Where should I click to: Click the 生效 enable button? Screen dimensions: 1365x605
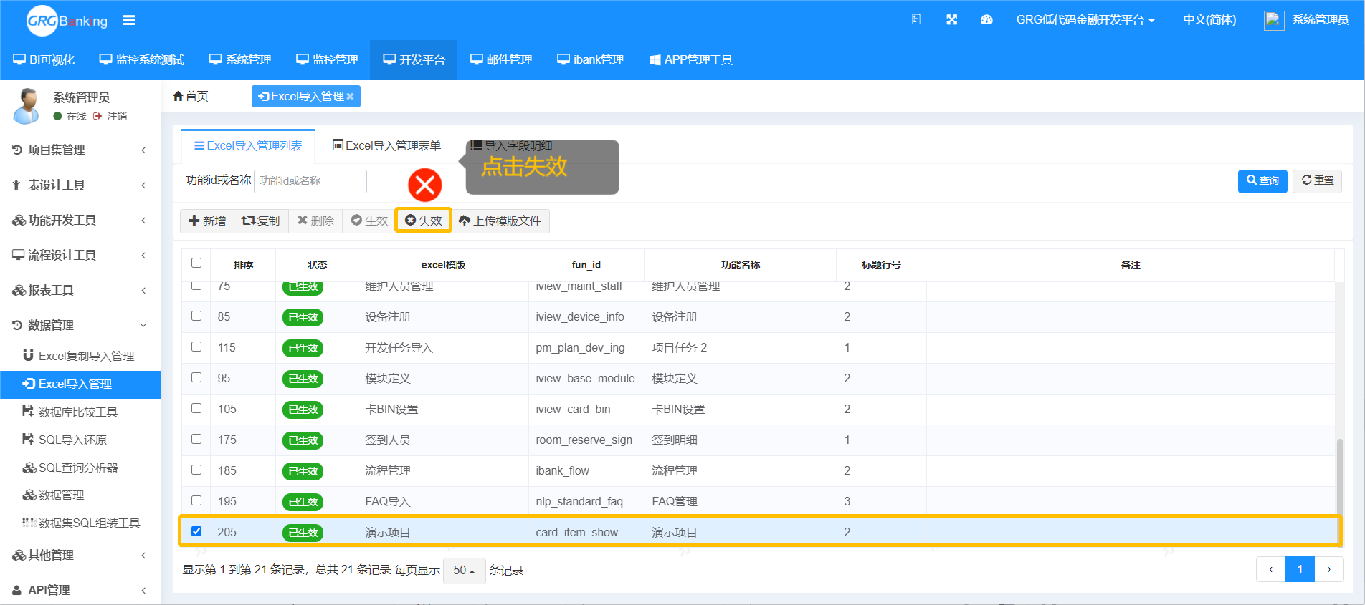[x=369, y=221]
